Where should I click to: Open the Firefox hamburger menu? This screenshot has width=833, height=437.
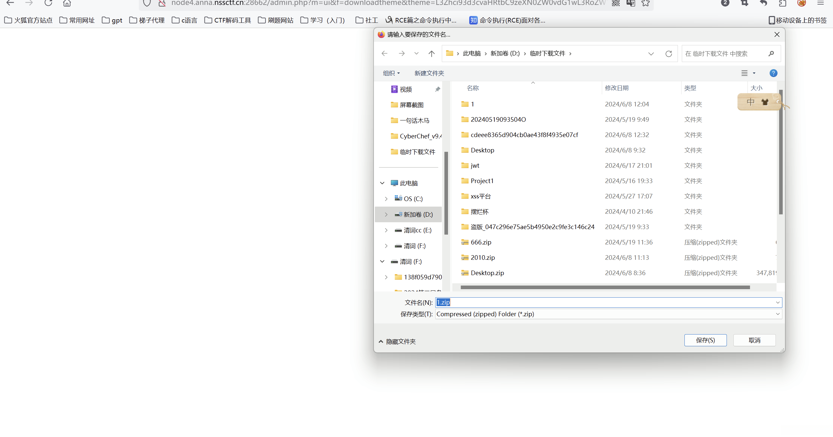(821, 3)
